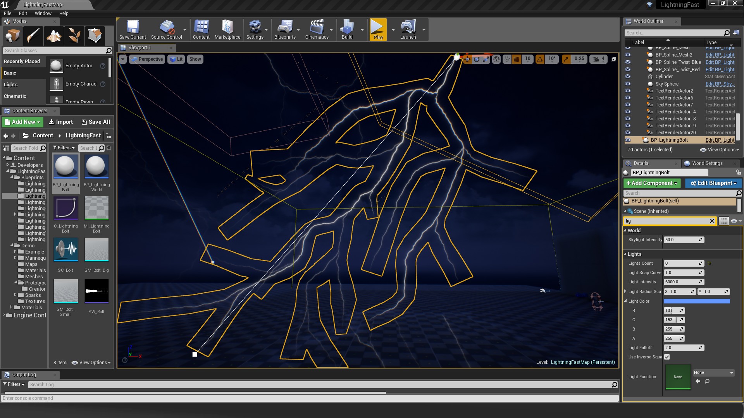The image size is (744, 418).
Task: Toggle visibility of TextRenderActor20
Action: pos(628,133)
